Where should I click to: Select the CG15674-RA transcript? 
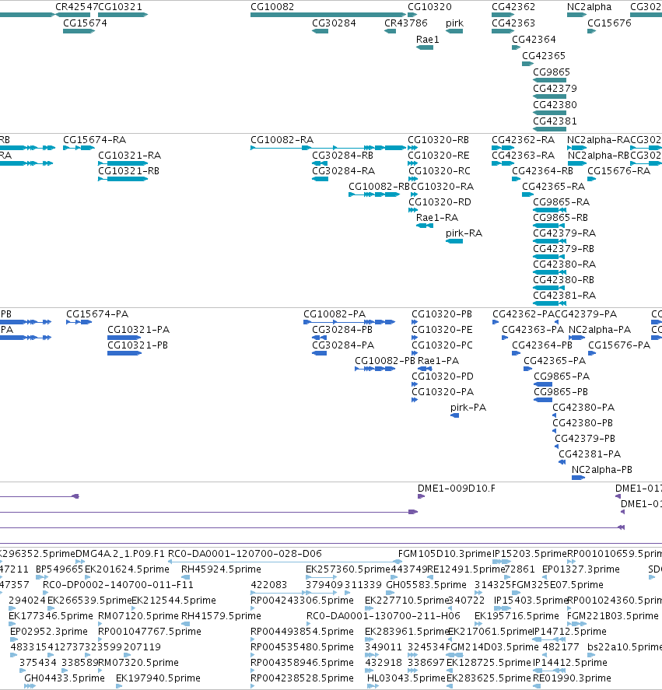[78, 148]
